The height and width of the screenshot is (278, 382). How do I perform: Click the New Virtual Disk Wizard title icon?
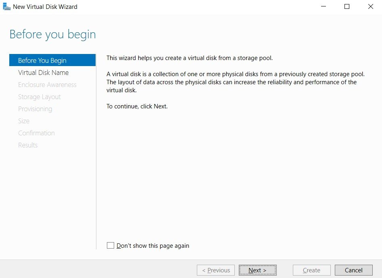[6, 6]
